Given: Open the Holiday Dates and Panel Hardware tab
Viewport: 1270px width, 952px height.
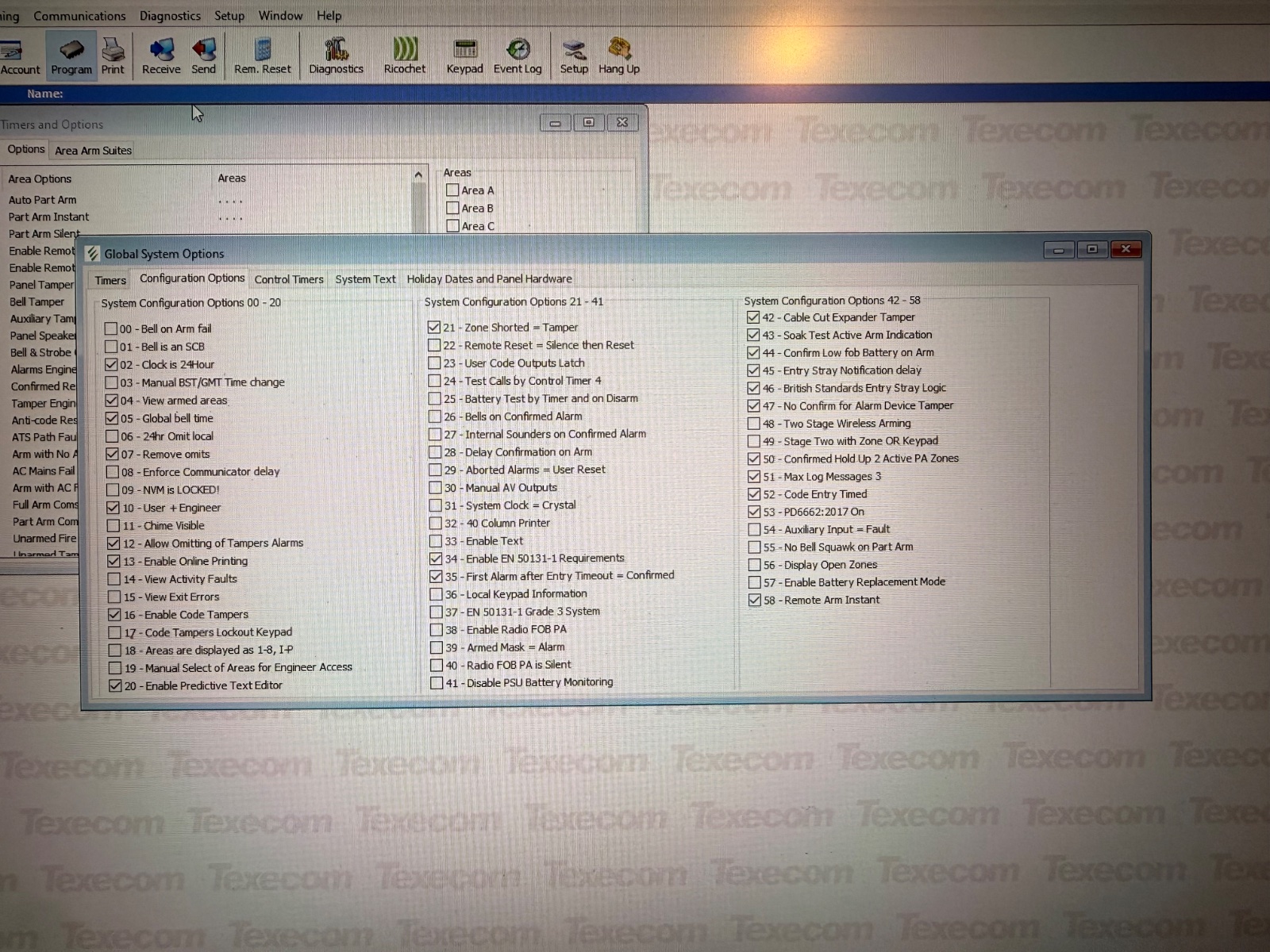Looking at the screenshot, I should point(489,279).
